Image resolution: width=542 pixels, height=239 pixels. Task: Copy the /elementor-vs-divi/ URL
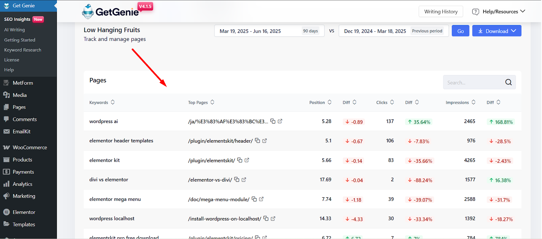tap(237, 180)
